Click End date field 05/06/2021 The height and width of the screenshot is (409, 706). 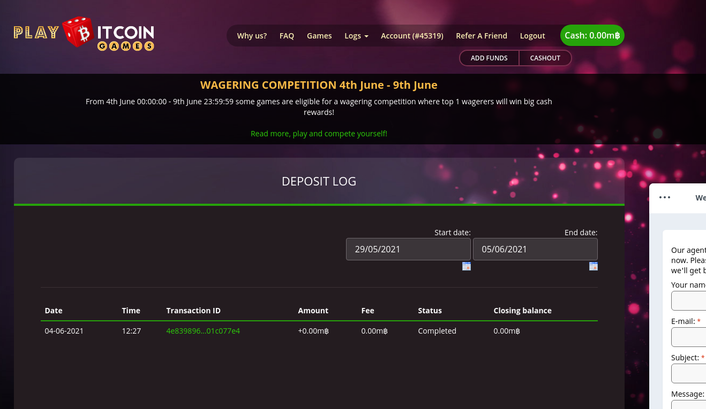click(535, 249)
